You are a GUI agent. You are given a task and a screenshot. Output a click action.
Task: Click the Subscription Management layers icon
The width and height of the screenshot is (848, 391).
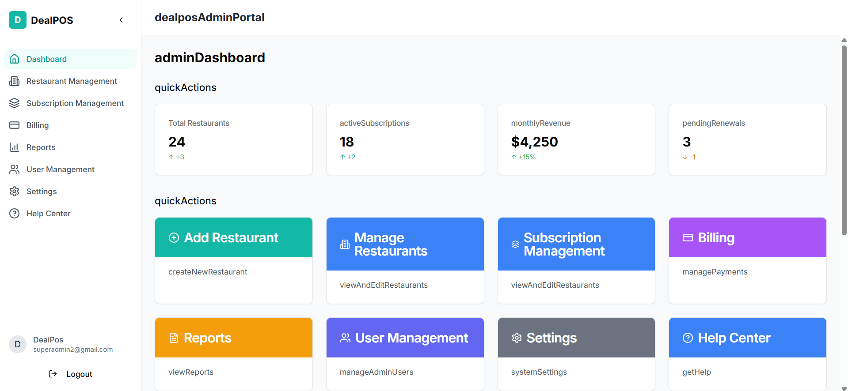click(15, 103)
